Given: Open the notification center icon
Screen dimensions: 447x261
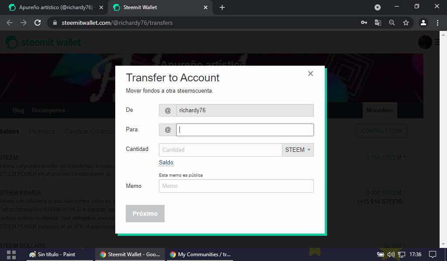Looking at the screenshot, I should pyautogui.click(x=433, y=254).
